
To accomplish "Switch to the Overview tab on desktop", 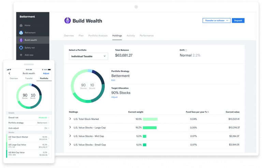I will (69, 35).
